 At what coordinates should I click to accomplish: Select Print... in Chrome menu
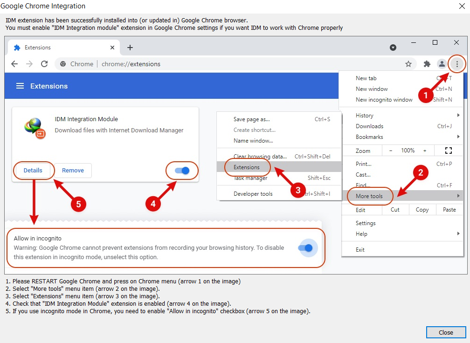point(402,164)
